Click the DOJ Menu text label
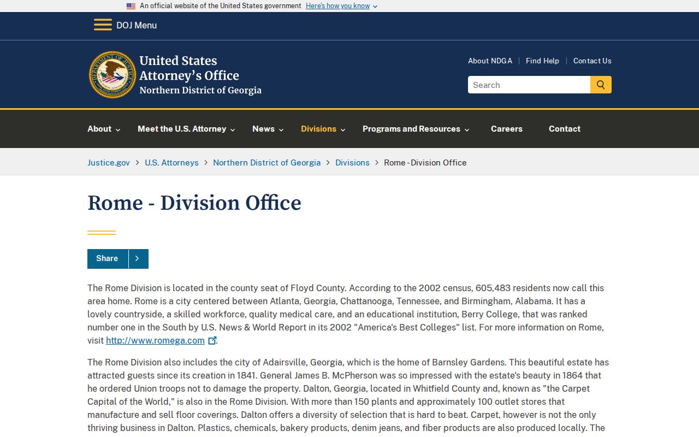The height and width of the screenshot is (437, 699). [x=137, y=25]
